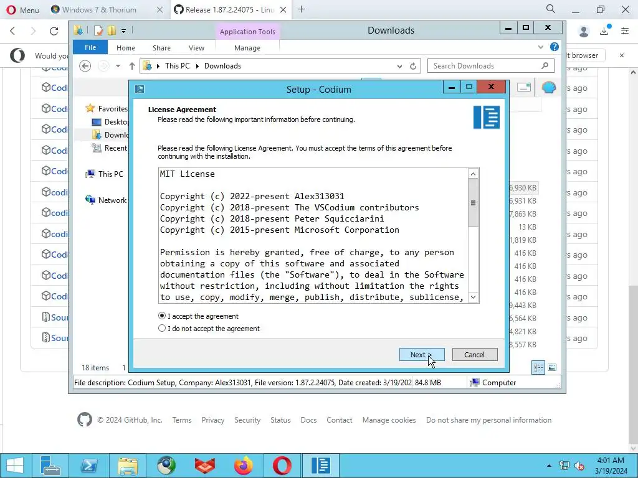Screen dimensions: 638x478
Task: Show hidden system tray icons
Action: 550,466
